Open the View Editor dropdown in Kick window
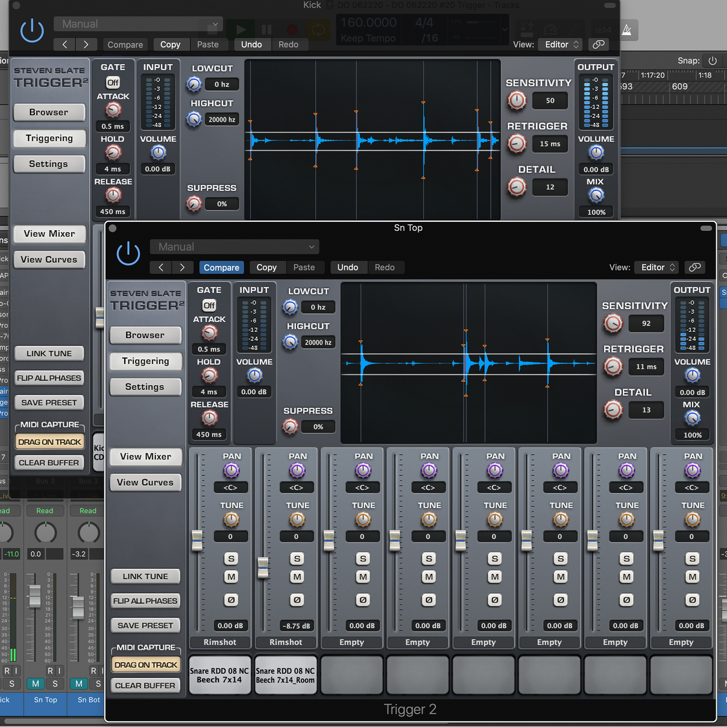The image size is (727, 727). click(561, 44)
